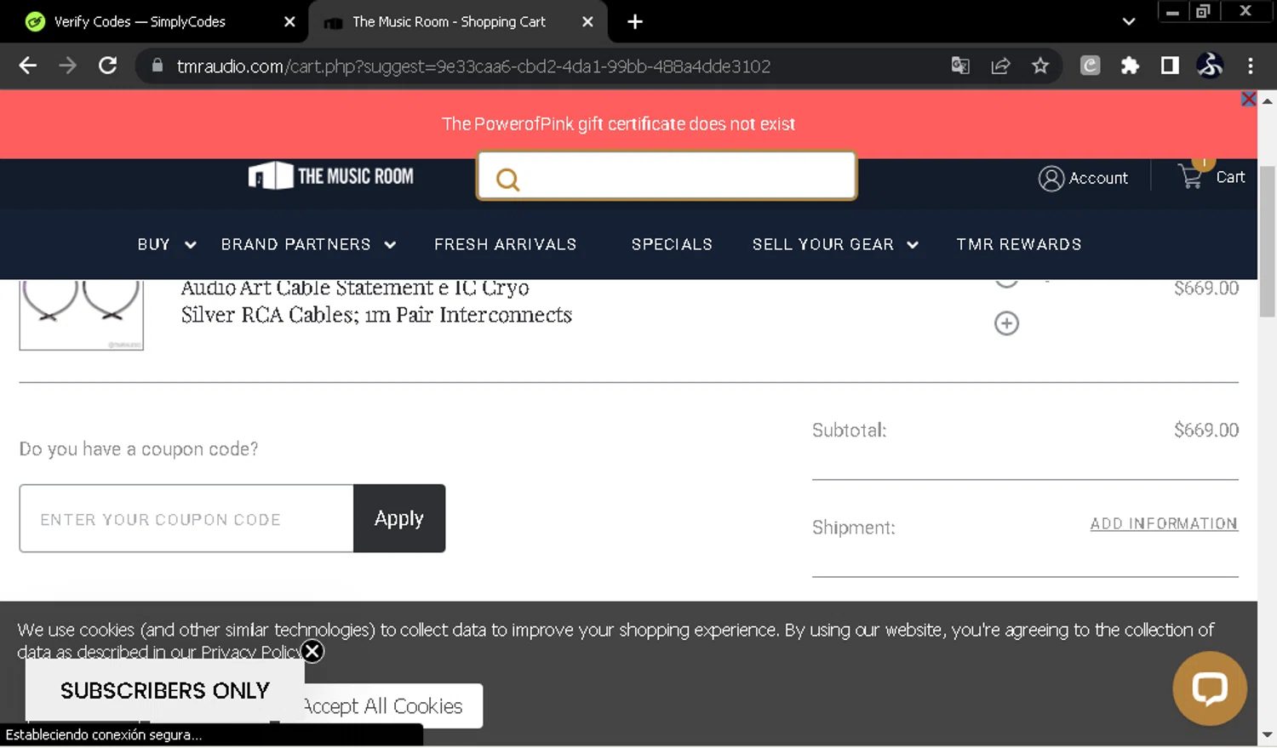Open the Extensions puzzle icon
The height and width of the screenshot is (748, 1277).
pyautogui.click(x=1130, y=66)
